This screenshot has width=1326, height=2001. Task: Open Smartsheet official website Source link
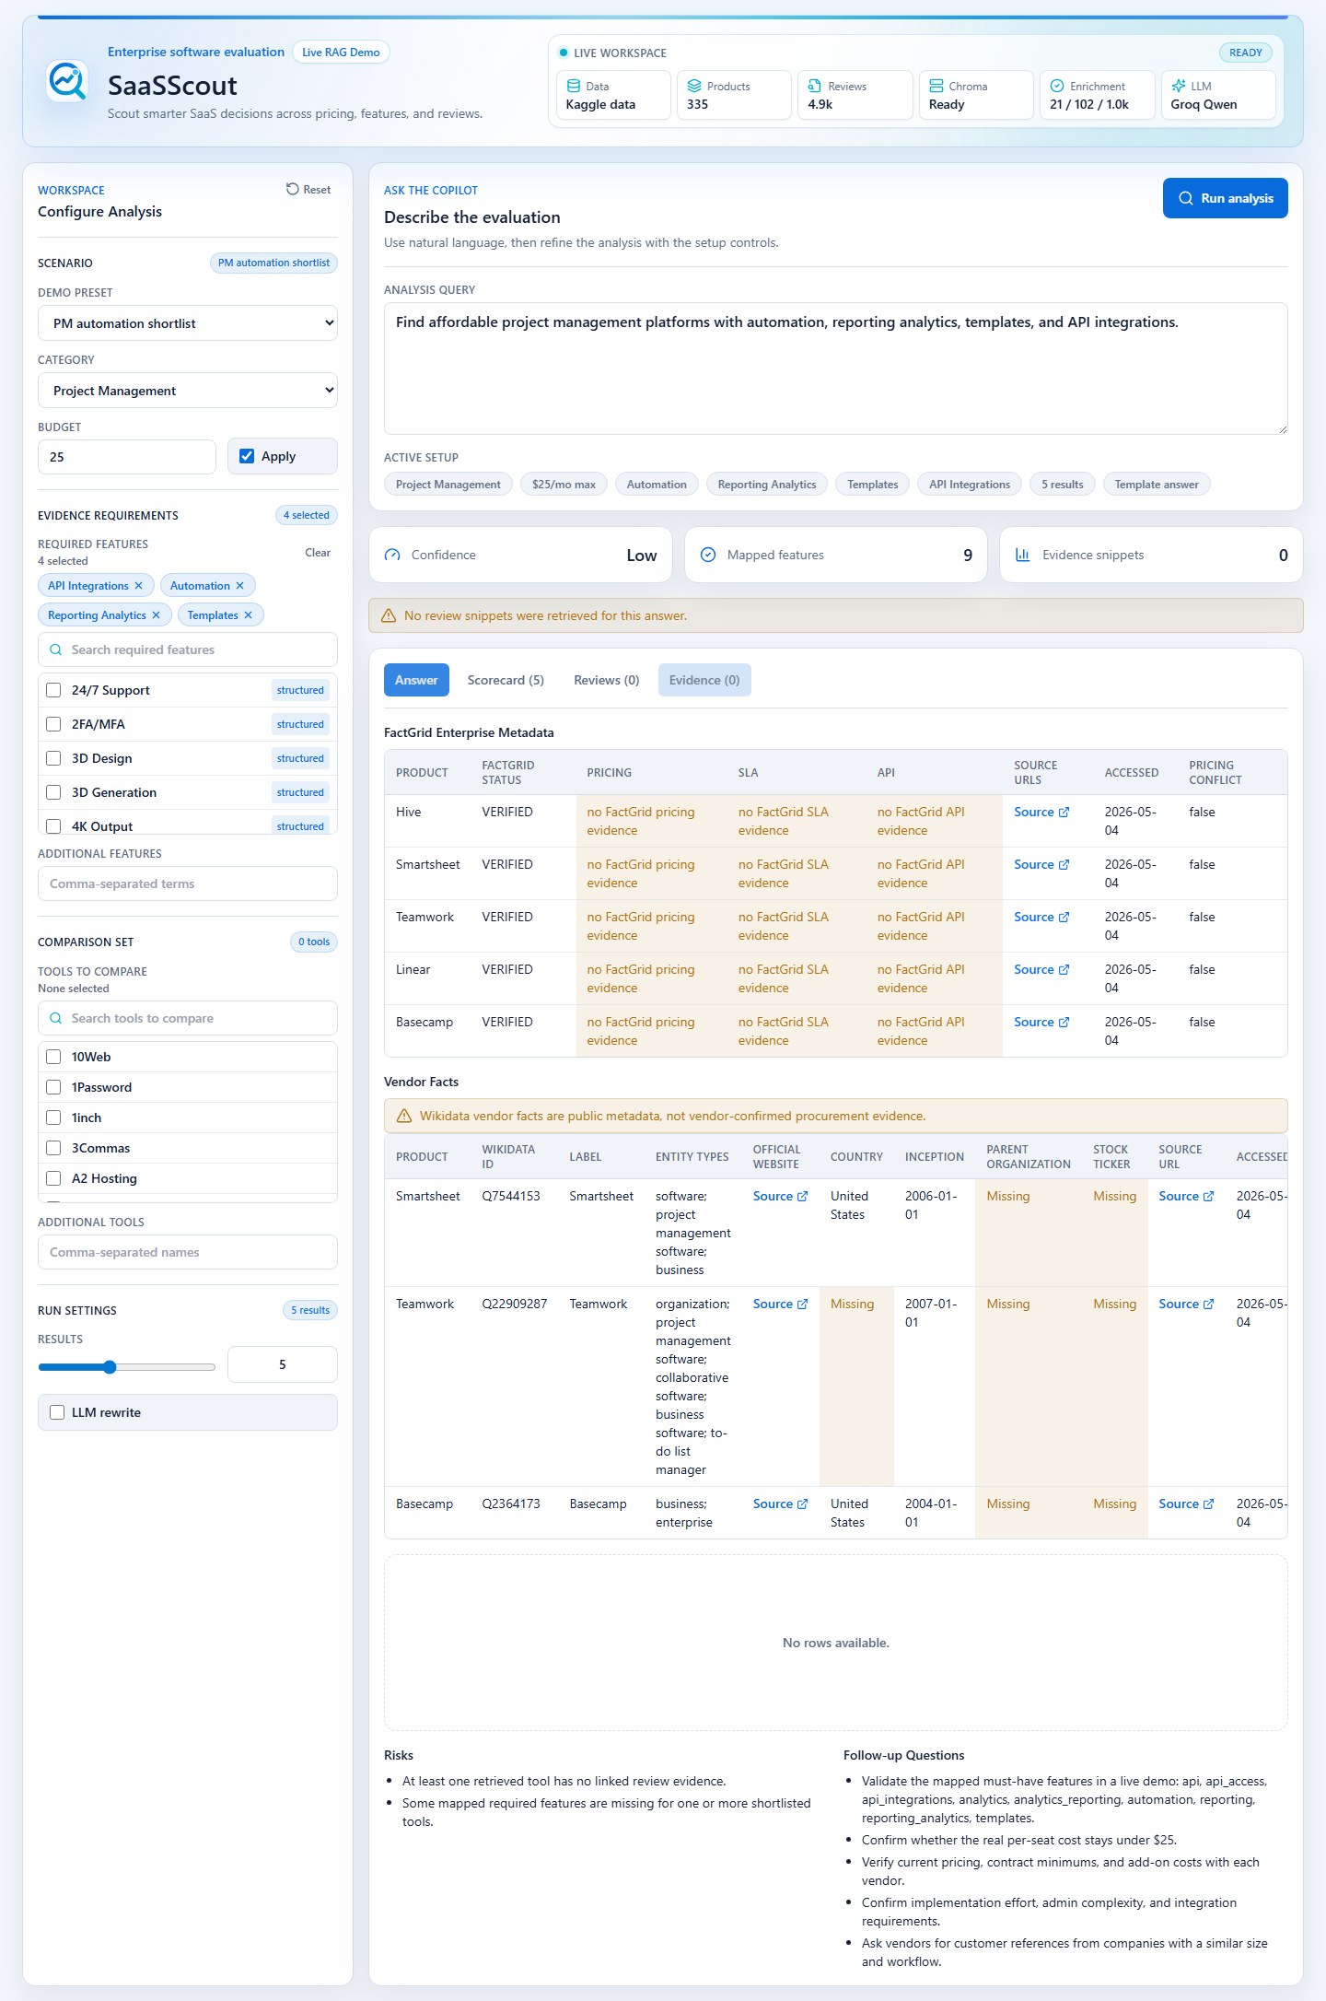(x=780, y=1197)
